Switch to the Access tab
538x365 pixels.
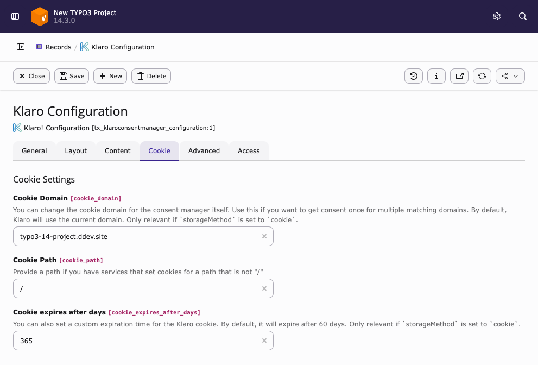(249, 151)
